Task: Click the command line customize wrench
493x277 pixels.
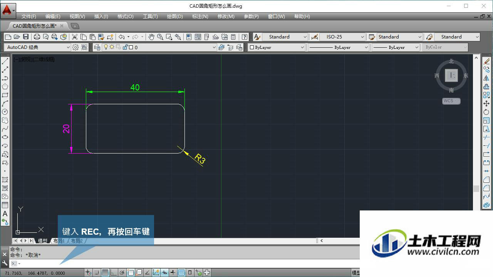Action: pos(5,264)
